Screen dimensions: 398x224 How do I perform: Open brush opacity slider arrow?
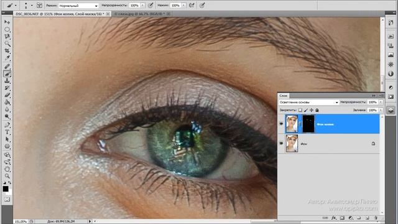point(142,6)
